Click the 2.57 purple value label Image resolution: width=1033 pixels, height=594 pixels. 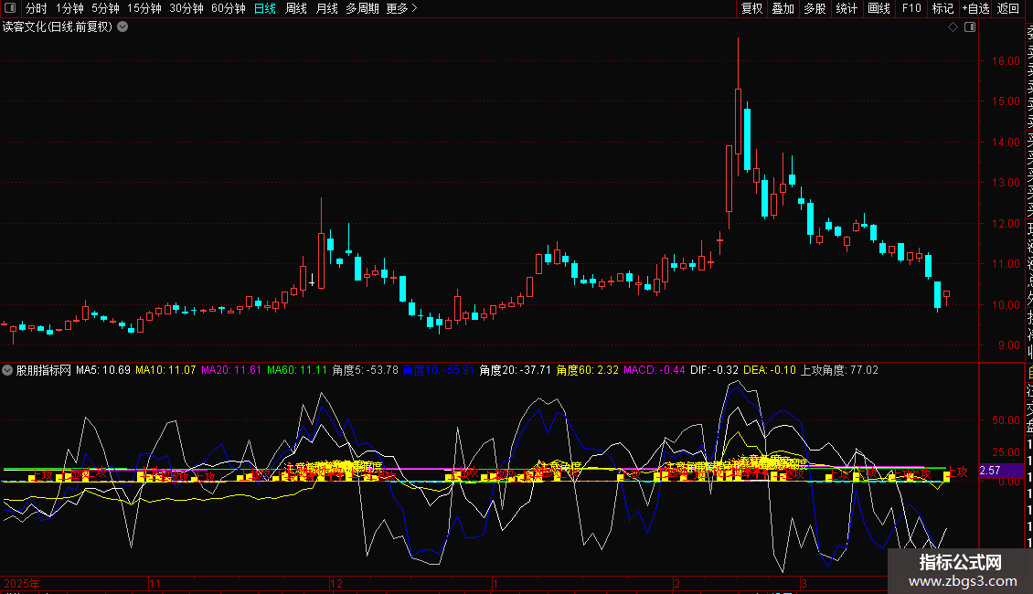pyautogui.click(x=990, y=471)
